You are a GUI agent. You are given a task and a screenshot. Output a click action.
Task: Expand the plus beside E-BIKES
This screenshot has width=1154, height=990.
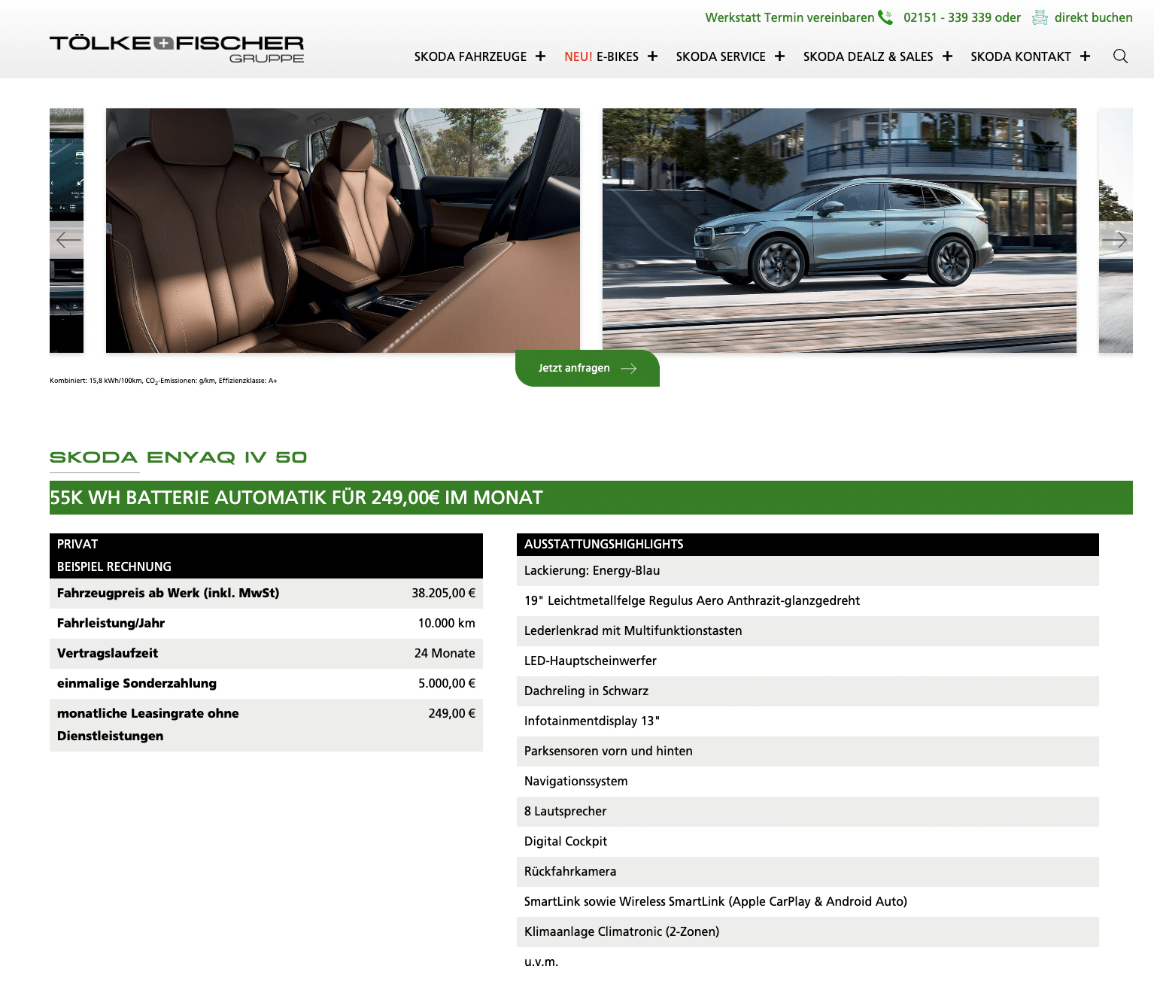click(652, 56)
